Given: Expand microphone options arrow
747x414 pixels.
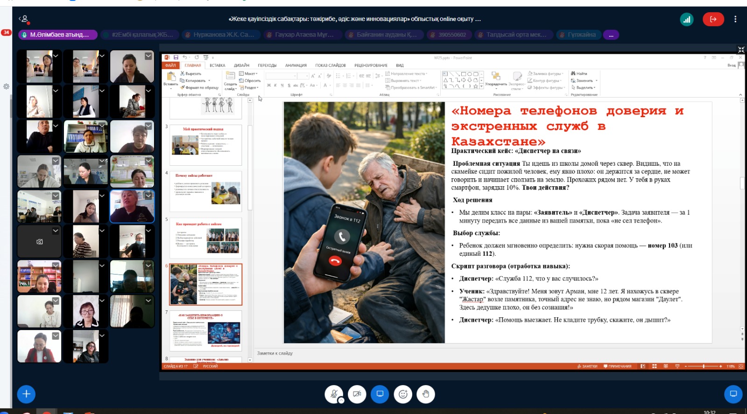Looking at the screenshot, I should click(x=341, y=400).
